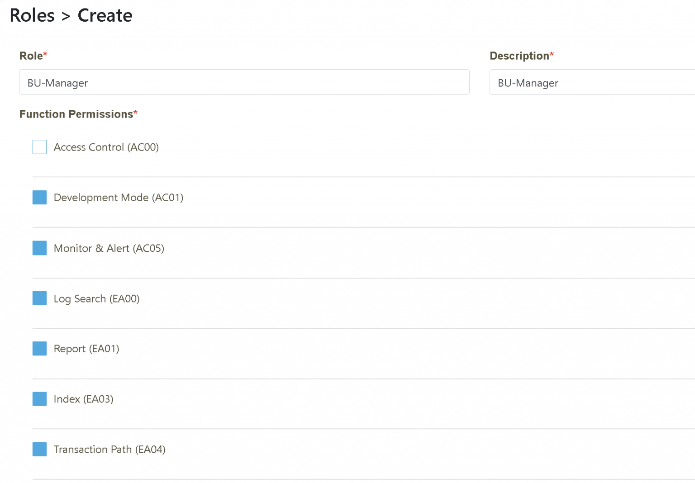695x483 pixels.
Task: Click the Transaction Path (EA04) label text
Action: tap(109, 450)
